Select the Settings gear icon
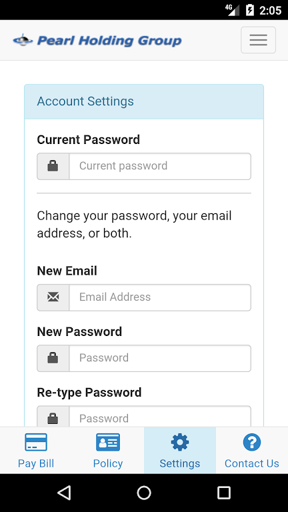The height and width of the screenshot is (512, 288). [x=180, y=442]
